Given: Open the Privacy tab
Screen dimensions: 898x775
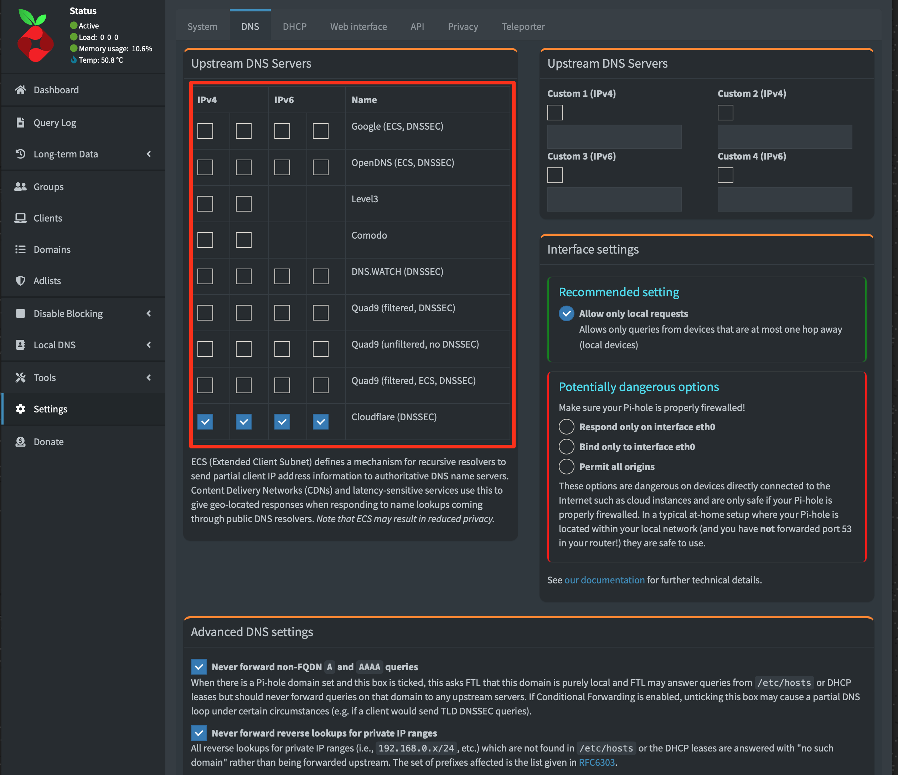Looking at the screenshot, I should 463,26.
